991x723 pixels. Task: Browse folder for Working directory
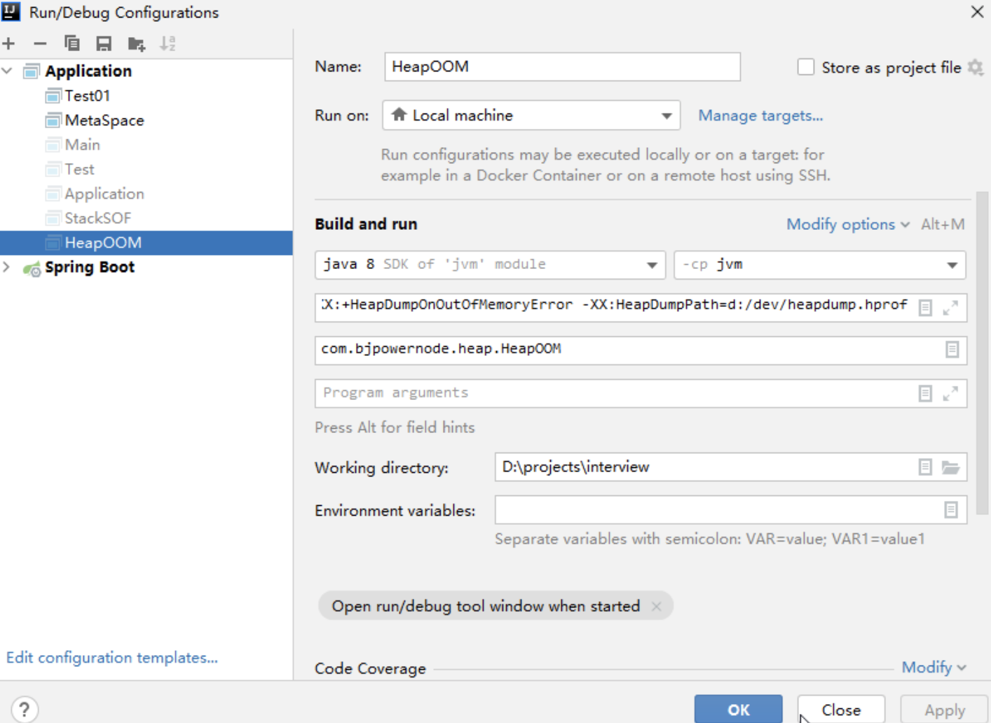click(950, 467)
